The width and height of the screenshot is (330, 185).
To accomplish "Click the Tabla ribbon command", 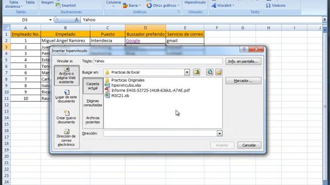I will [30, 3].
